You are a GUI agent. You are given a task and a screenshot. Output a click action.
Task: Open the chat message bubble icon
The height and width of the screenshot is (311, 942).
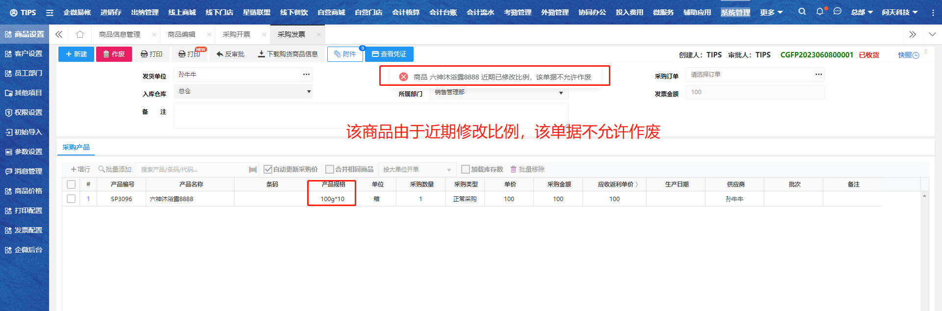click(x=837, y=12)
